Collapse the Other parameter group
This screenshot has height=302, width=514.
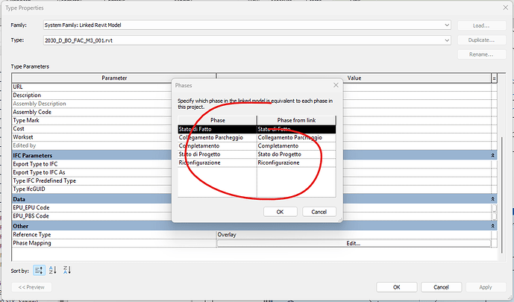(x=493, y=225)
